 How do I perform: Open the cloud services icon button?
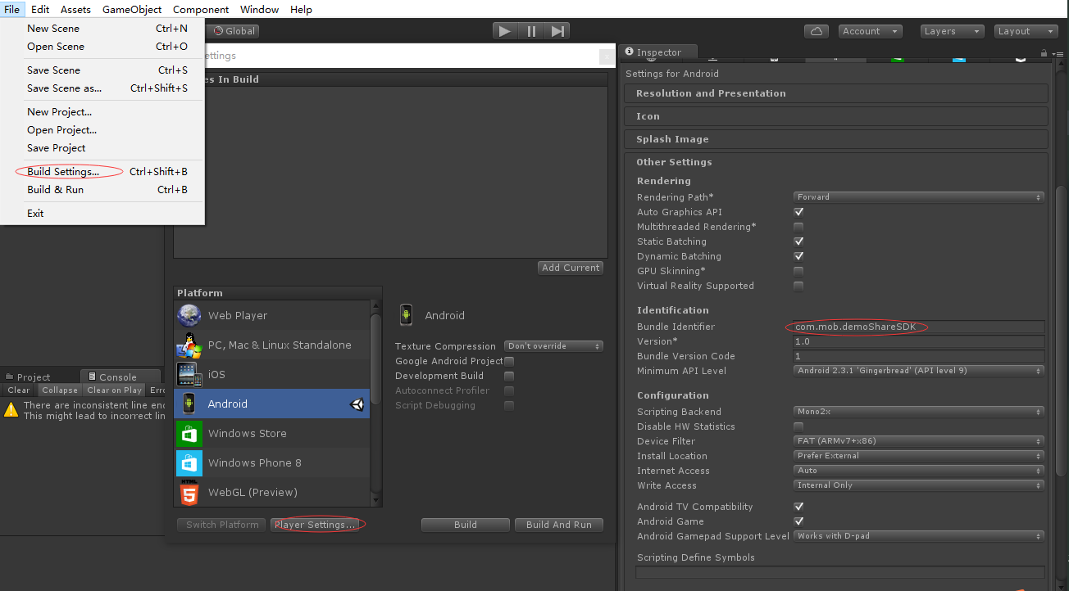[x=816, y=31]
